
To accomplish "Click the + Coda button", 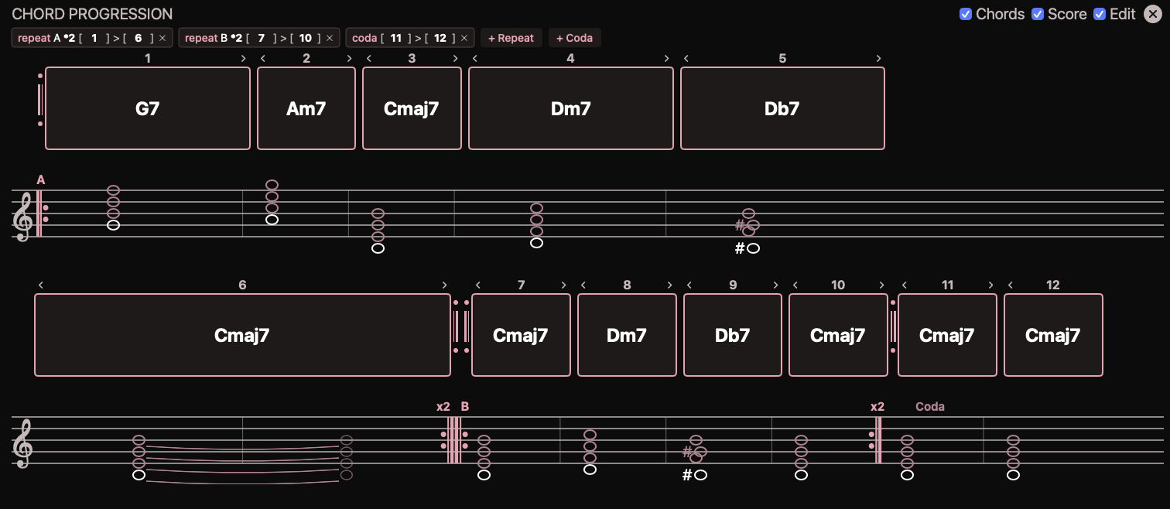I will click(574, 37).
